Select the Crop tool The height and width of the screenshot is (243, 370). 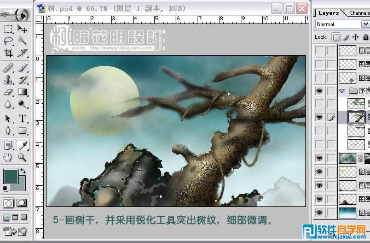point(8,53)
